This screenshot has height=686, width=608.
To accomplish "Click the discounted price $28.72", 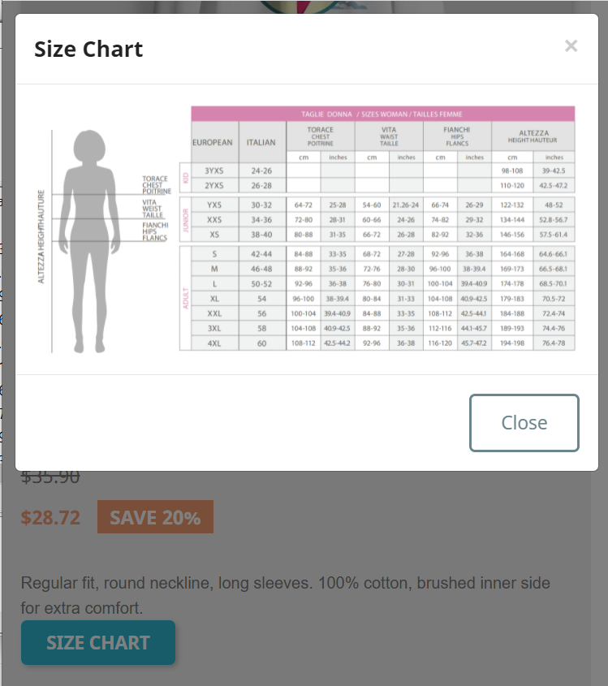I will click(51, 518).
